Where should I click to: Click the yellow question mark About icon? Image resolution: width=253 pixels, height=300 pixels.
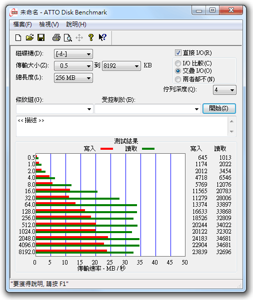91,37
